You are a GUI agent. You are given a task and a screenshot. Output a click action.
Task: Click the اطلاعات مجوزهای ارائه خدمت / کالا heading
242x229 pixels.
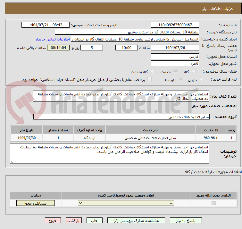click(x=213, y=172)
